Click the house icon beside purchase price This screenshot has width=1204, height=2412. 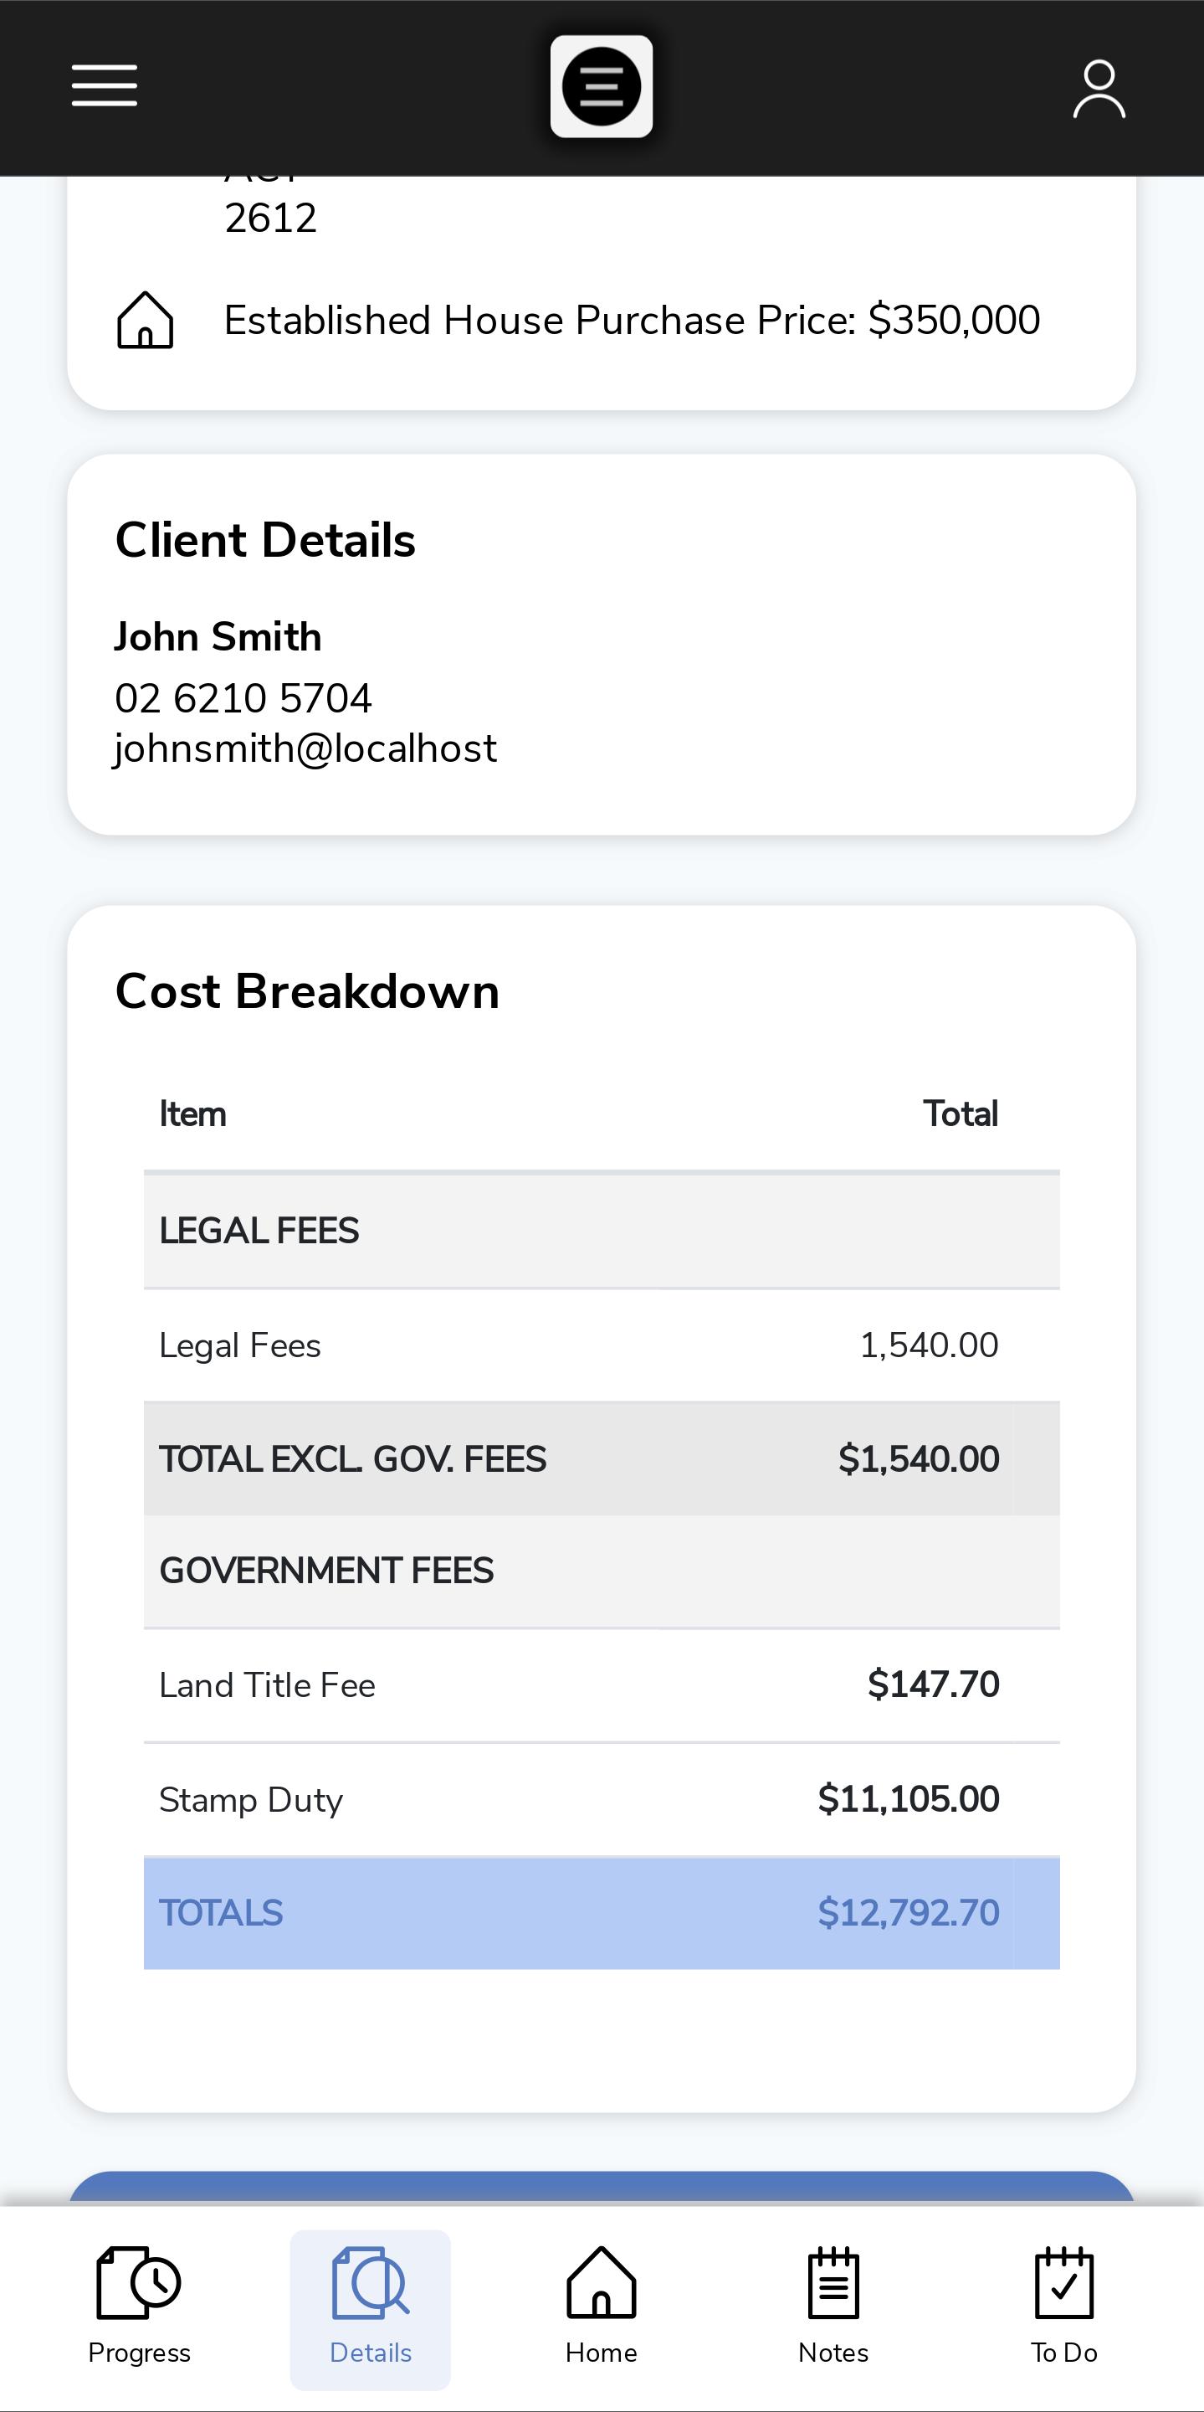145,320
